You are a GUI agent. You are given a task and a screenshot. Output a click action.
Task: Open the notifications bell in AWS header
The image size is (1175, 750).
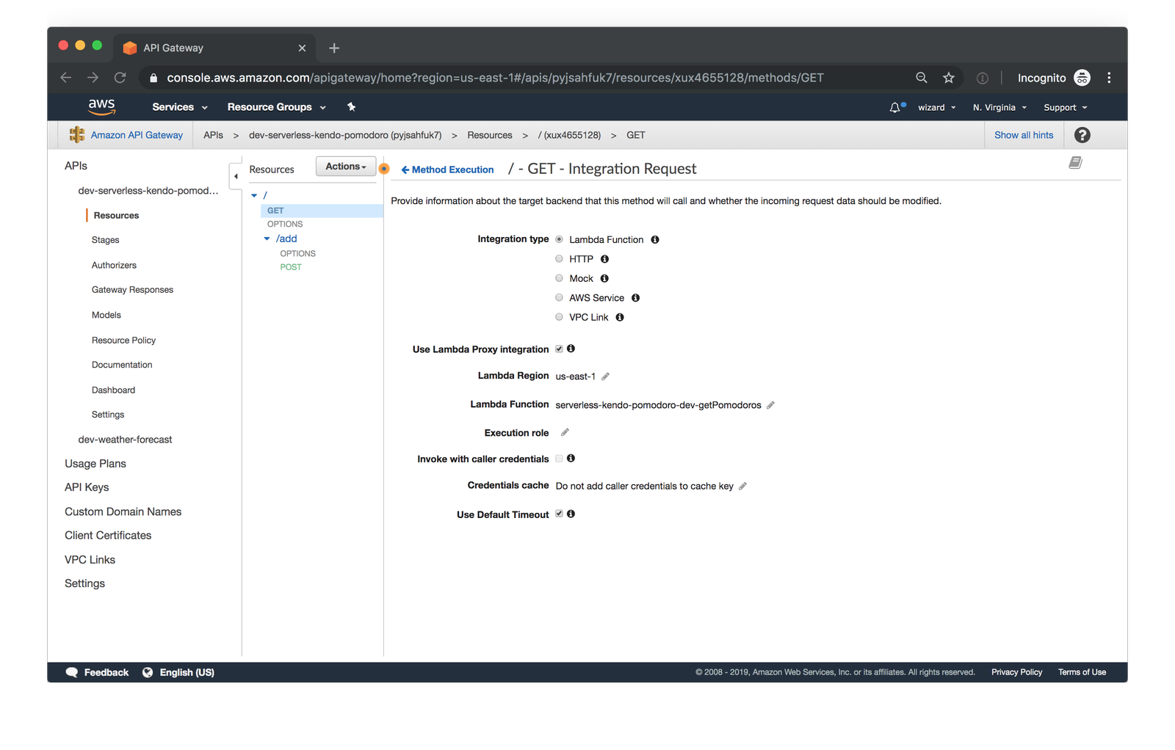click(894, 107)
